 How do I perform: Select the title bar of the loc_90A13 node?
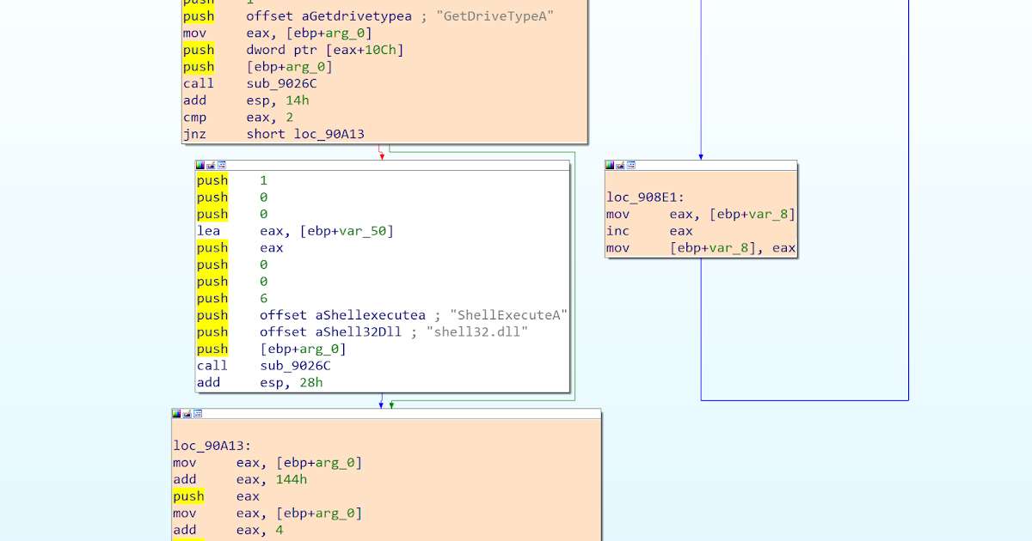point(386,413)
